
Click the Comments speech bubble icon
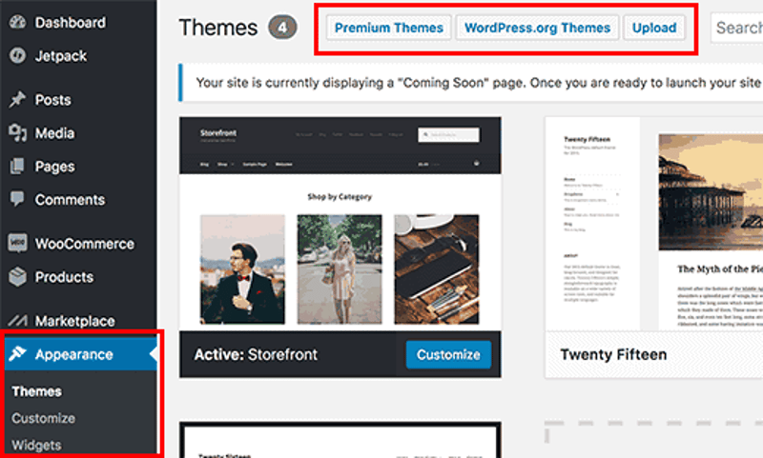click(x=17, y=199)
